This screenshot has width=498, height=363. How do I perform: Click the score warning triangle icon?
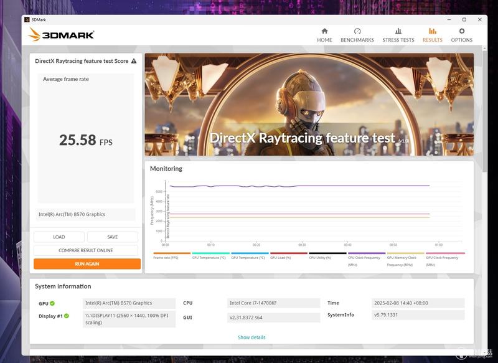coord(134,61)
